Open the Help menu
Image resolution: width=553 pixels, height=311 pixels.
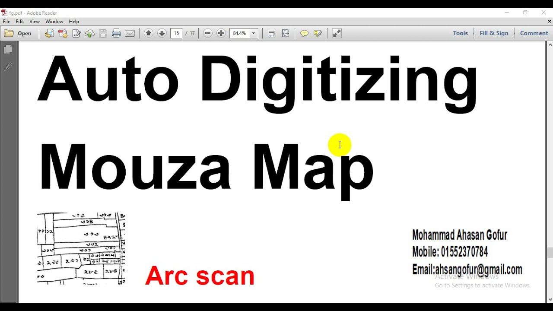click(74, 22)
